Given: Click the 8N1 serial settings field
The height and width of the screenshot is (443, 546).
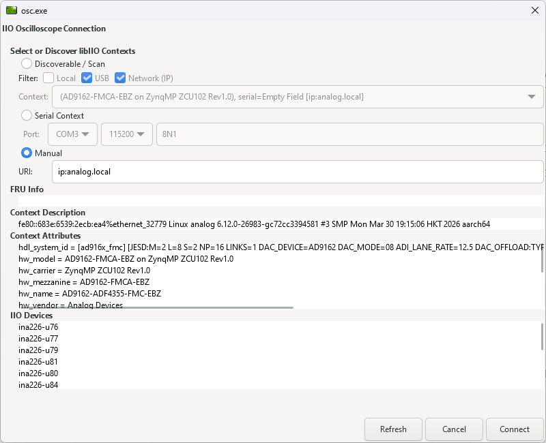Looking at the screenshot, I should pyautogui.click(x=350, y=134).
